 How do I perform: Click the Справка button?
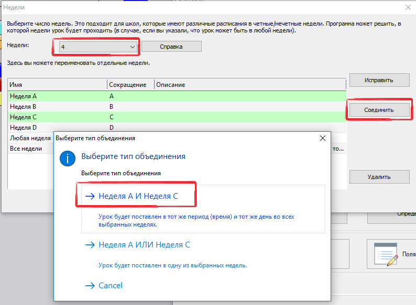pyautogui.click(x=171, y=47)
